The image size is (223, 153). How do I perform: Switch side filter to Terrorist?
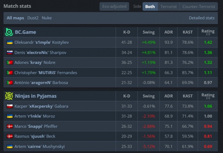coord(169,7)
